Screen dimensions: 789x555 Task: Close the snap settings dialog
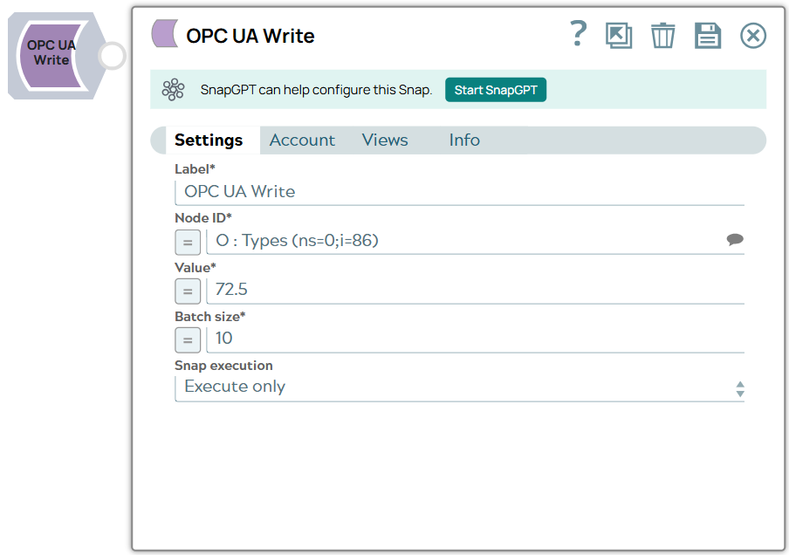(x=752, y=35)
